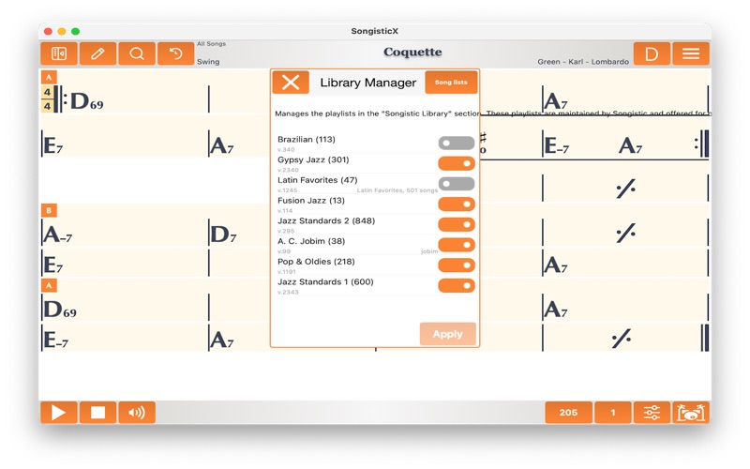Start playback with the Play button
750x469 pixels.
tap(59, 413)
